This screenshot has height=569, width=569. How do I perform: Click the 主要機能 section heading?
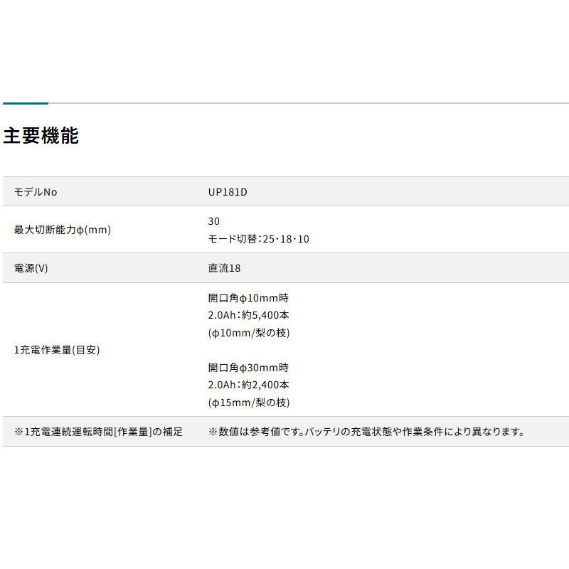[x=41, y=136]
